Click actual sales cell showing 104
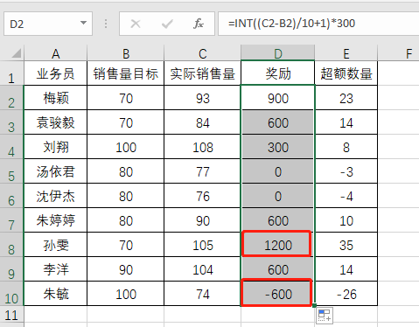Screen dimensions: 419x327 pos(203,269)
